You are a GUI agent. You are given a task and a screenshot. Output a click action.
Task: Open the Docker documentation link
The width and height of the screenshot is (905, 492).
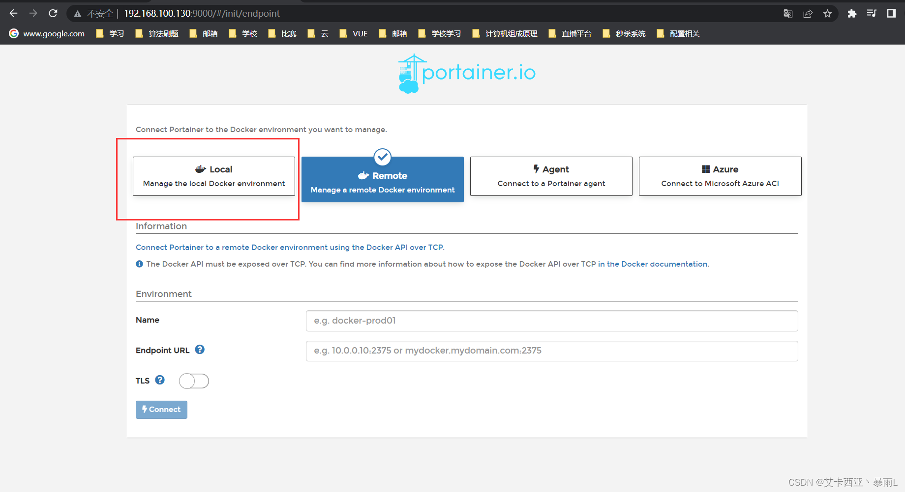pos(653,264)
